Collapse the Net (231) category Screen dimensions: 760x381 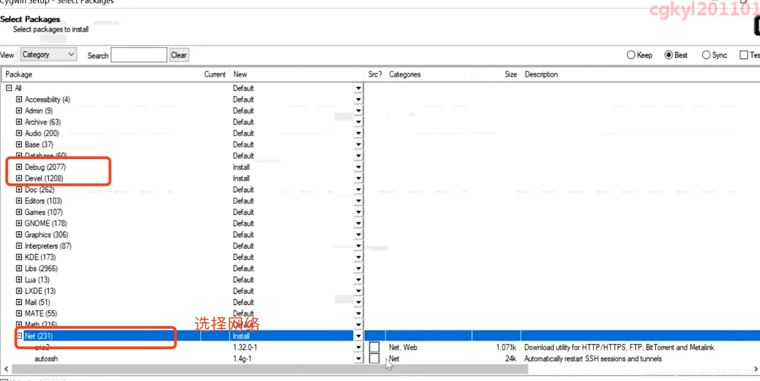[19, 336]
